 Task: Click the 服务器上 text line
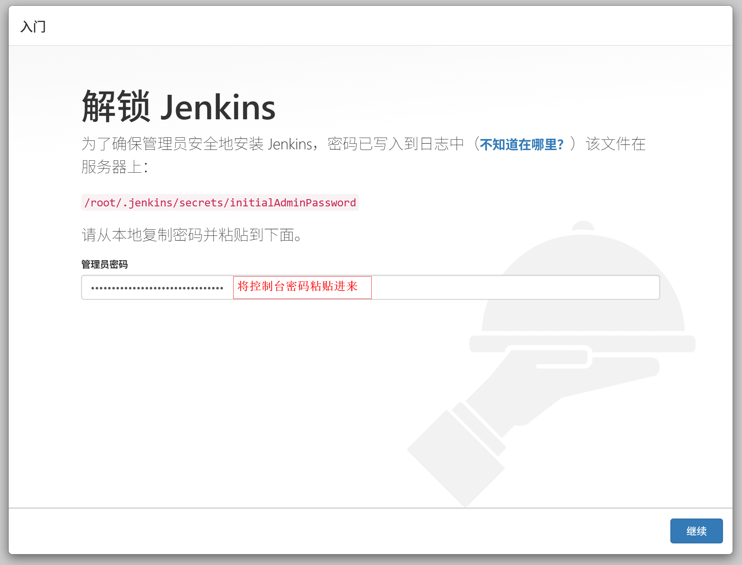[x=114, y=167]
